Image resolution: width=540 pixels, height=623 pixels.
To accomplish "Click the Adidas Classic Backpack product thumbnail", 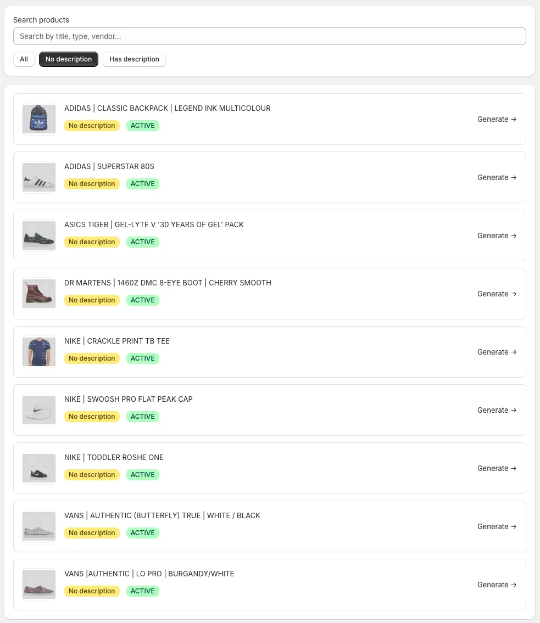I will click(x=38, y=119).
